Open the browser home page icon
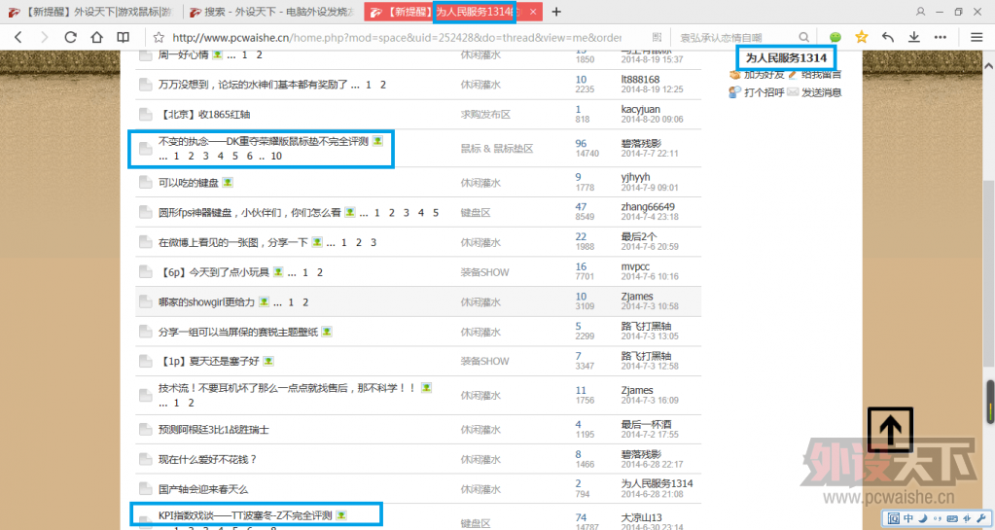The height and width of the screenshot is (530, 995). coord(96,38)
